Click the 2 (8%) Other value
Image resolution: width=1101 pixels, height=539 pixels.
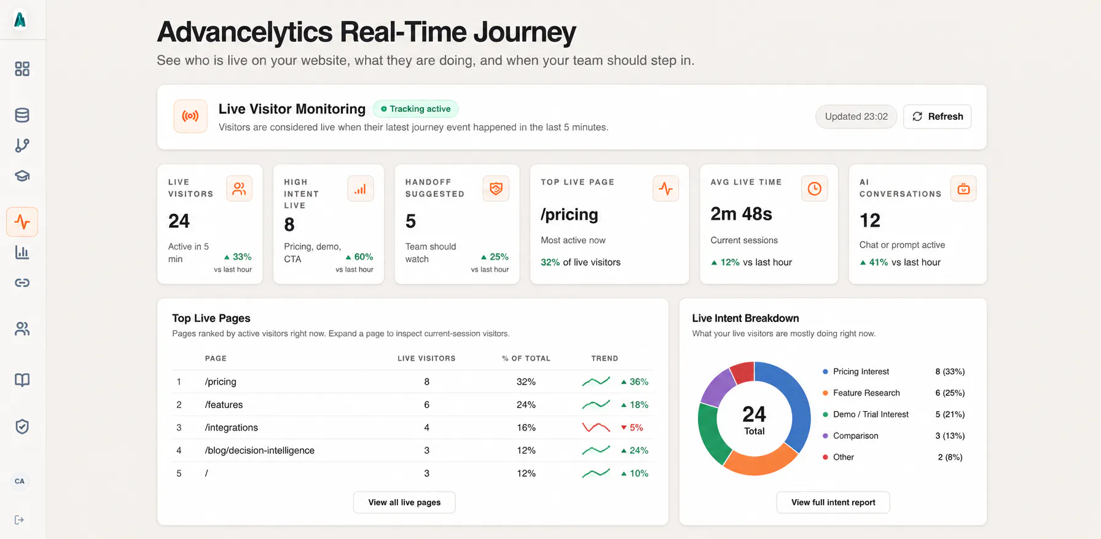click(950, 457)
